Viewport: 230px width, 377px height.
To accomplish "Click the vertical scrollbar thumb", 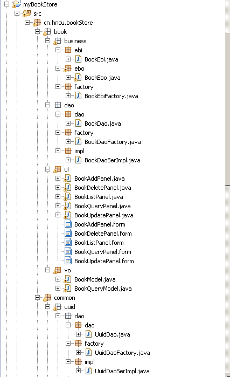I will pyautogui.click(x=228, y=109).
